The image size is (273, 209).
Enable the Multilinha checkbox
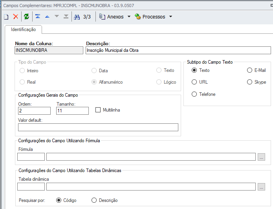(x=99, y=110)
